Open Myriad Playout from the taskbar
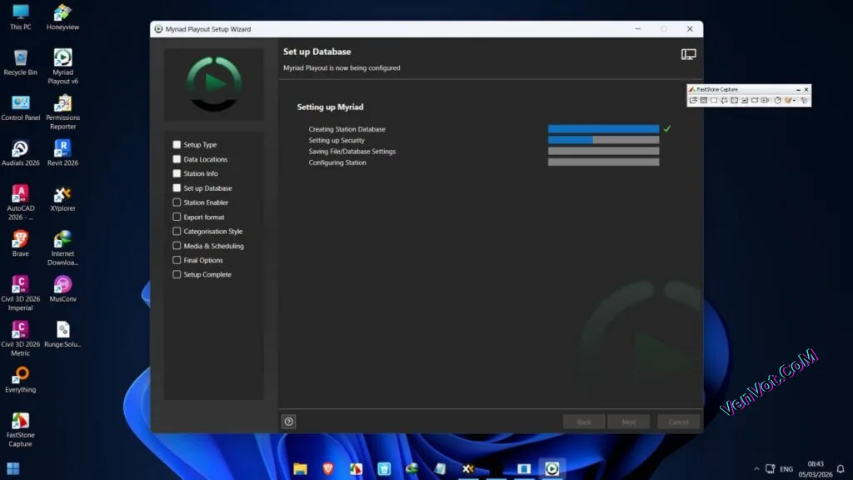 click(x=551, y=468)
